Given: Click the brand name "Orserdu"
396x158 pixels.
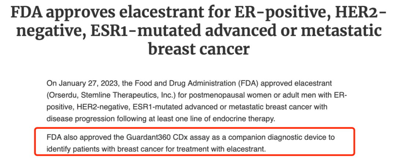Looking at the screenshot, I should tap(60, 95).
